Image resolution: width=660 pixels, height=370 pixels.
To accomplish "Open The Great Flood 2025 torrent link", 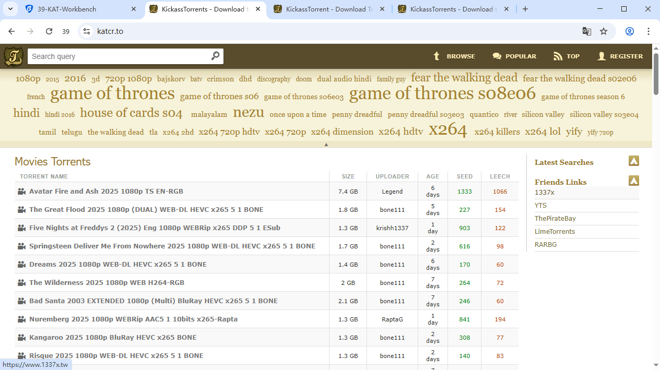I will click(146, 210).
